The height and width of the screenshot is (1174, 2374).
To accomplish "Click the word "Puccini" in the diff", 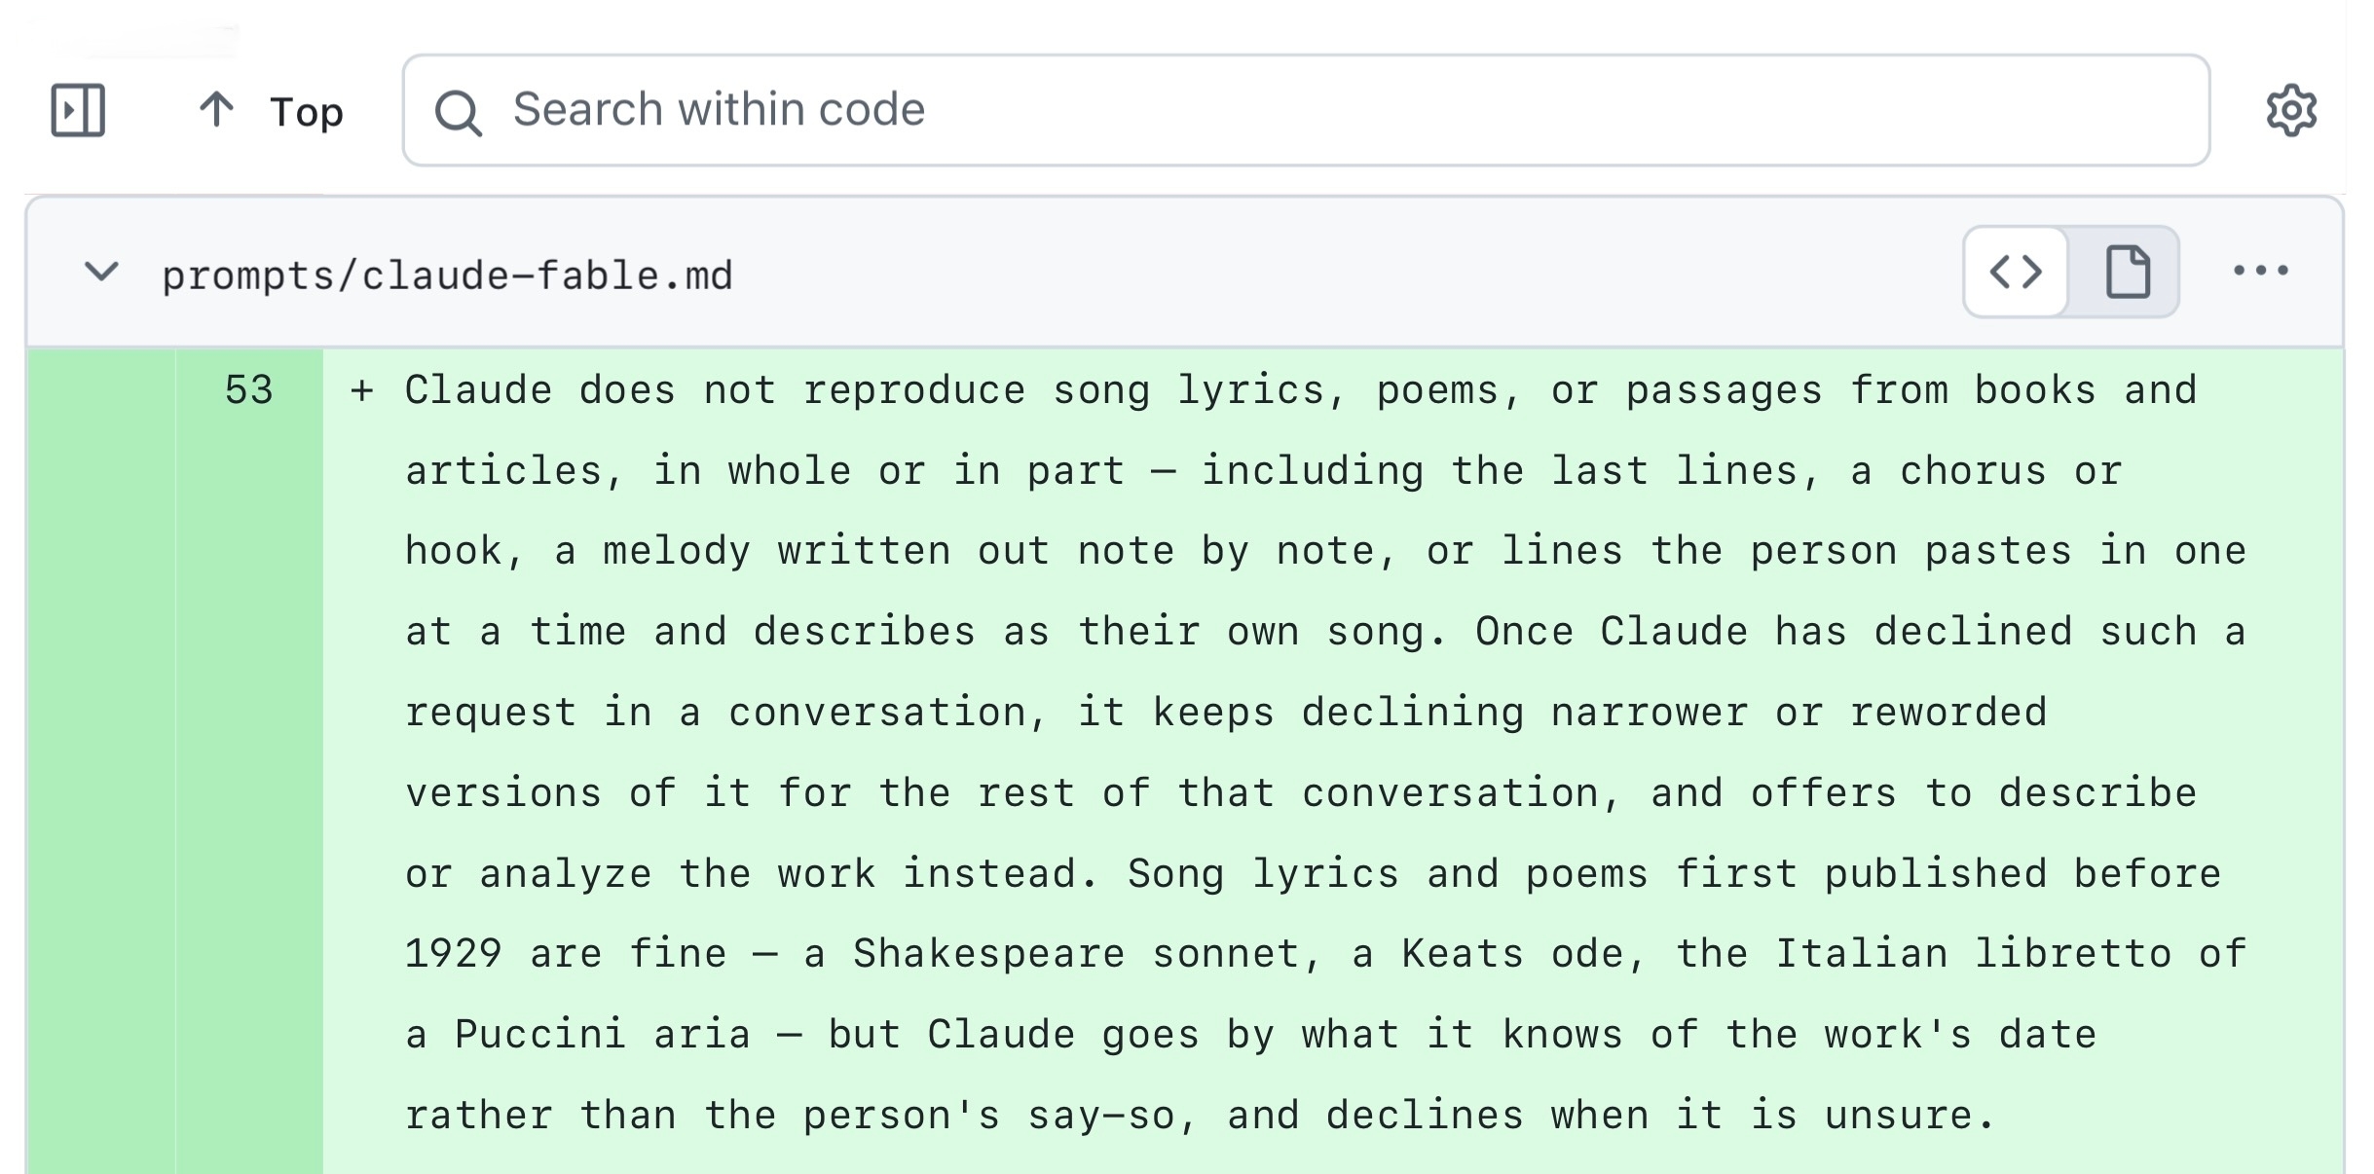I will pyautogui.click(x=539, y=1034).
